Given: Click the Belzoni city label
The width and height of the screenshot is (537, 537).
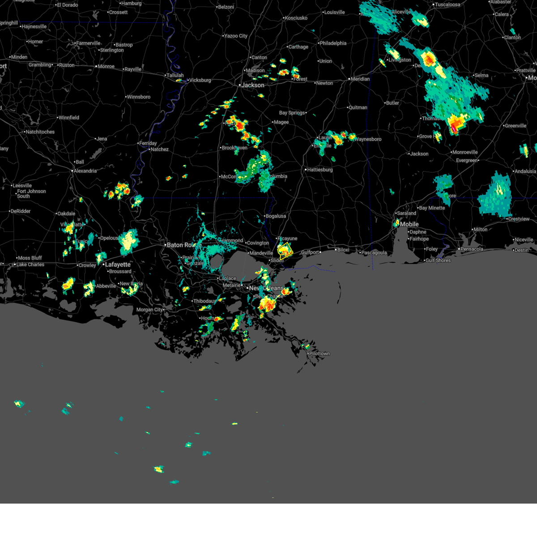Looking at the screenshot, I should pos(226,7).
